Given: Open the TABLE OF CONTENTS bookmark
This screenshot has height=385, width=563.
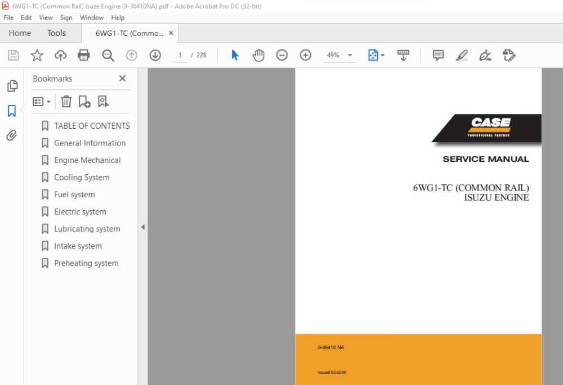Looking at the screenshot, I should coord(92,126).
